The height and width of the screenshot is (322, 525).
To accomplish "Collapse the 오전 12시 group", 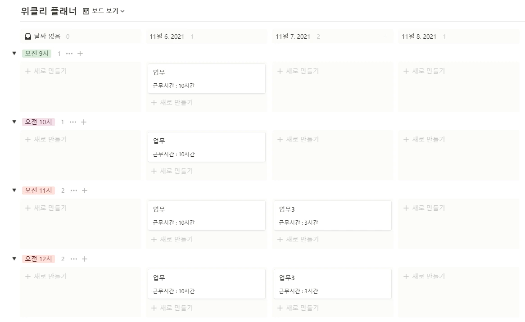I will (14, 259).
